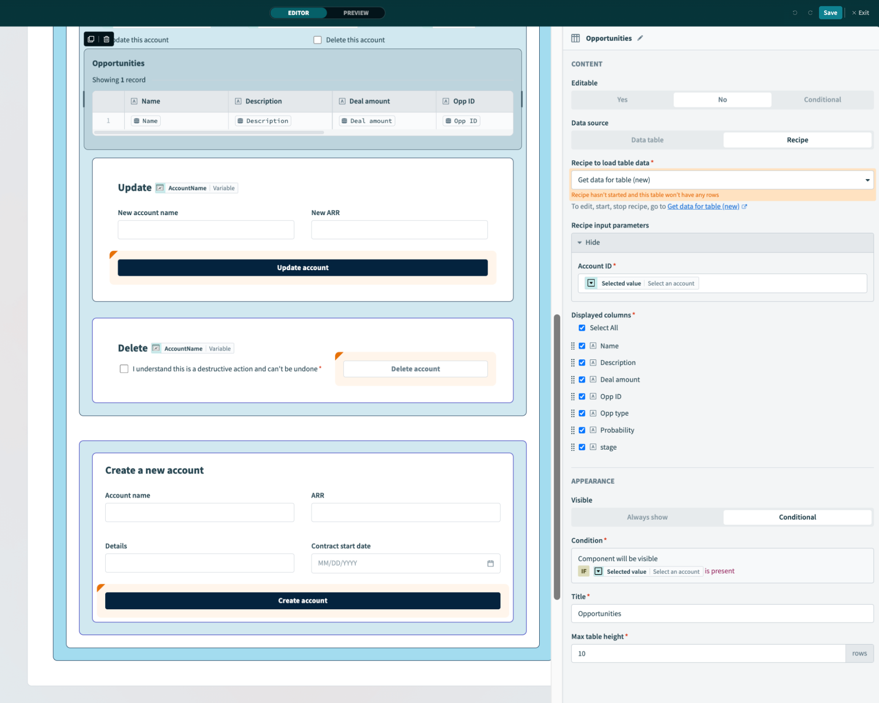Image resolution: width=879 pixels, height=703 pixels.
Task: Check the Delete this account checkbox
Action: tap(317, 40)
